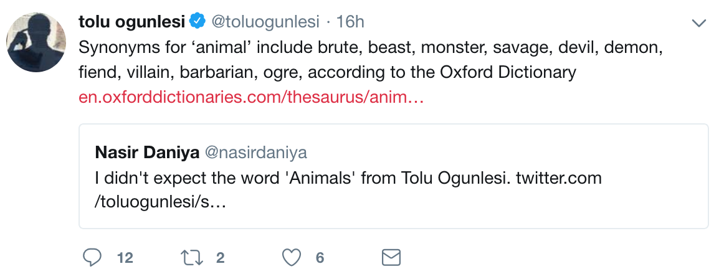Send tweet via Direct Message envelope icon
The height and width of the screenshot is (279, 719).
tap(391, 257)
